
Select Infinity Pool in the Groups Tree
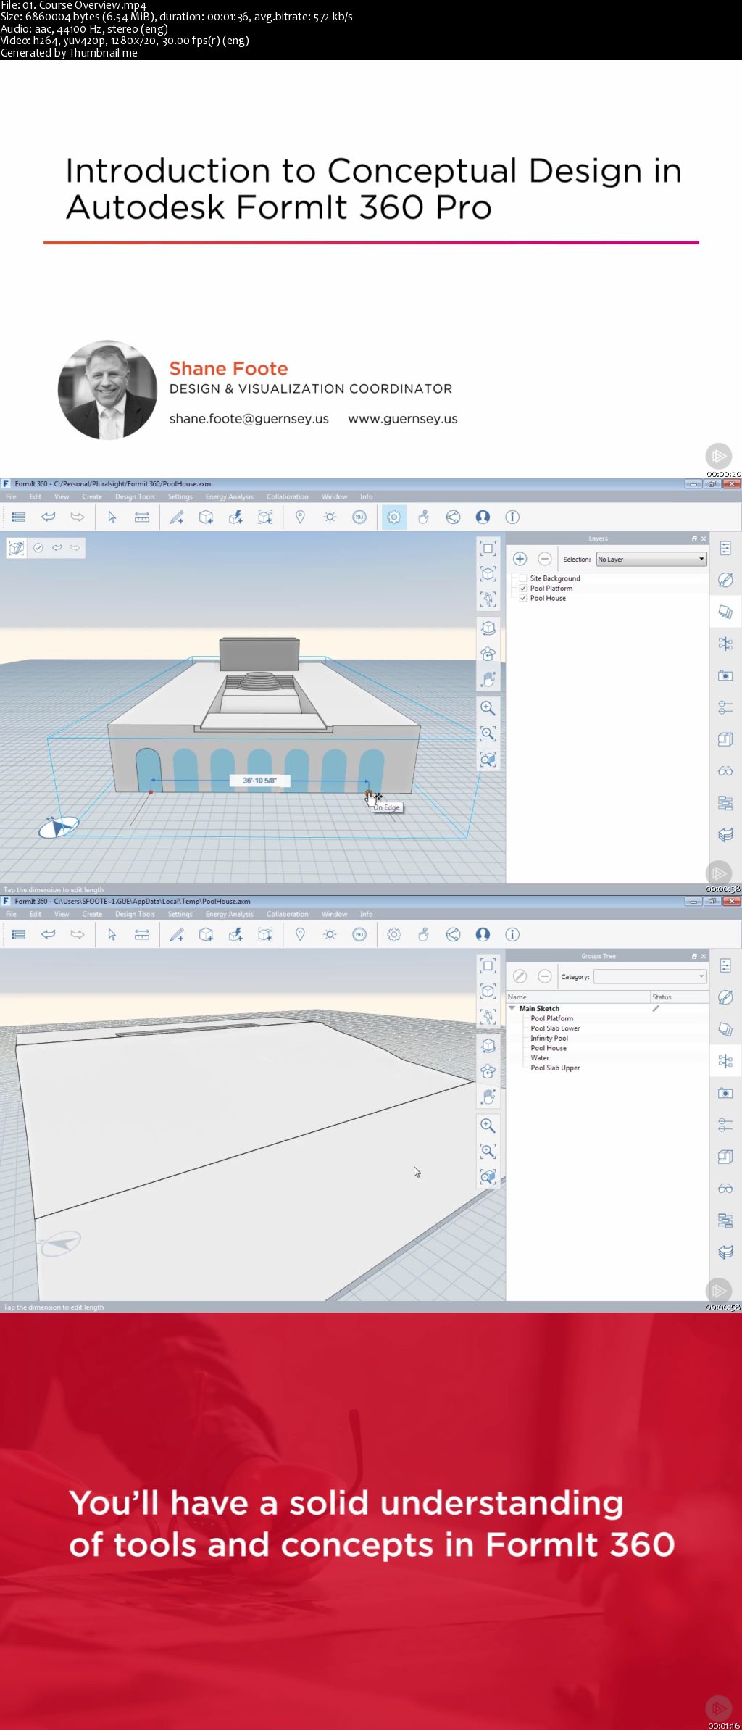point(549,1038)
